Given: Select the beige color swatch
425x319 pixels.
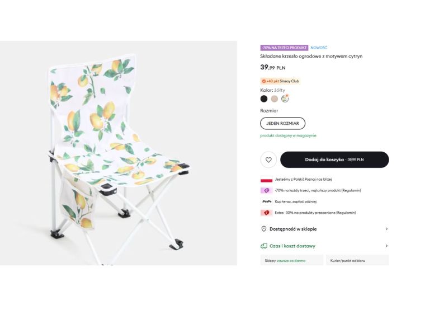Looking at the screenshot, I should pos(274,99).
